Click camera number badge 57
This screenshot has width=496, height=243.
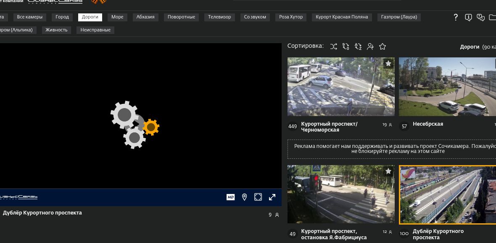[404, 127]
